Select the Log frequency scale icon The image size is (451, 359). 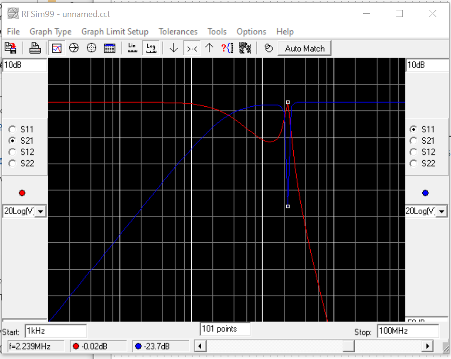pyautogui.click(x=151, y=48)
